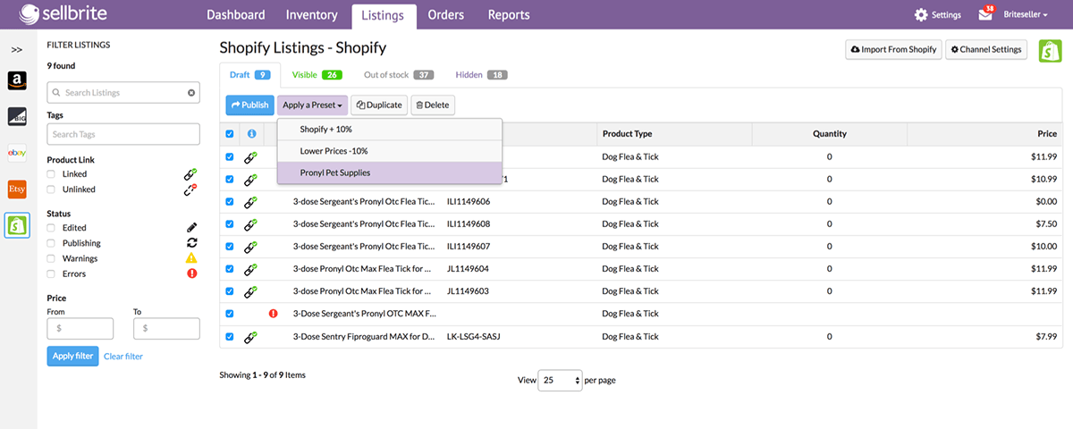Screen dimensions: 1073x429
Task: Check the Errors status checkbox
Action: coord(52,273)
